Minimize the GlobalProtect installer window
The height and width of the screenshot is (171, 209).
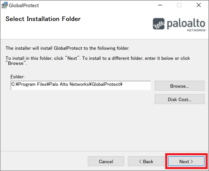coord(160,5)
